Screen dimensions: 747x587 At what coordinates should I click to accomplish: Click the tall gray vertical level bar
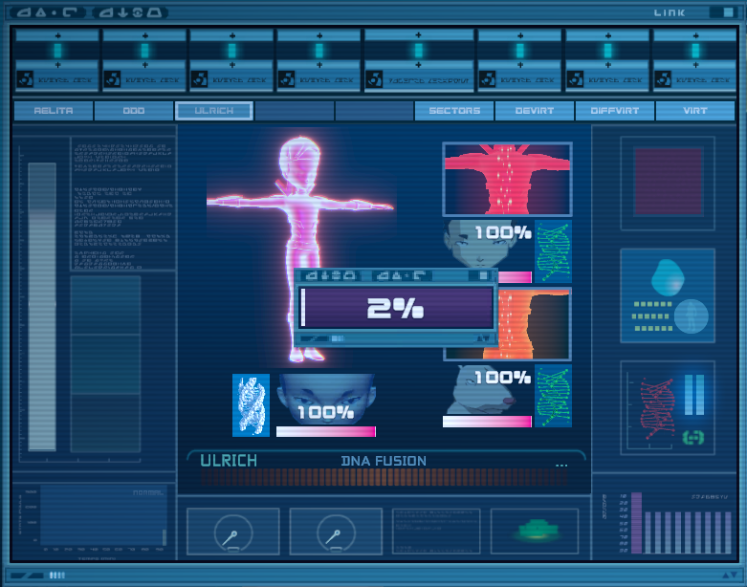pyautogui.click(x=42, y=307)
